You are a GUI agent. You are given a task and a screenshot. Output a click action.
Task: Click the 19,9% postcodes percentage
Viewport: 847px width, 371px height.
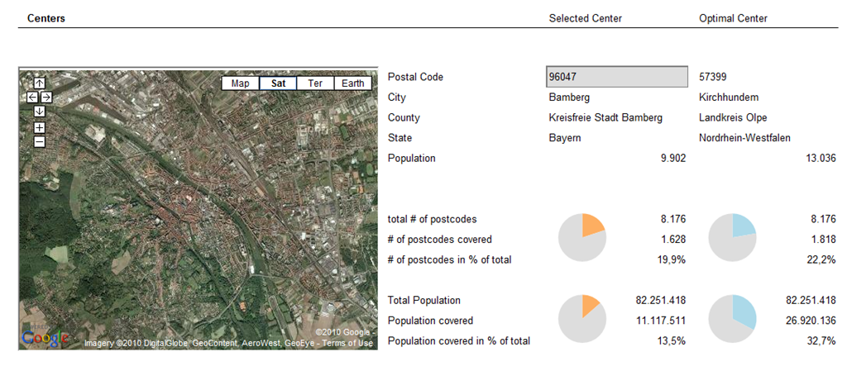point(670,260)
